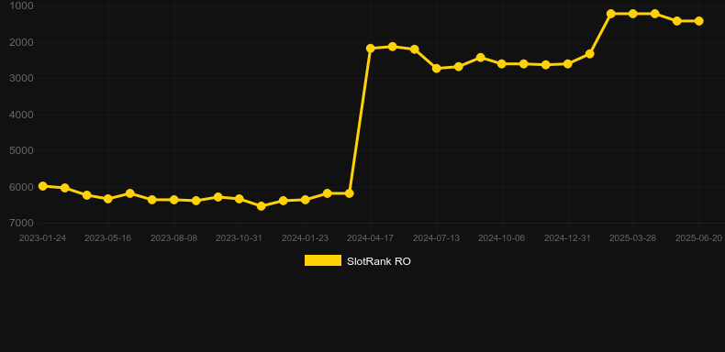The height and width of the screenshot is (352, 725).
Task: Select the data point above 2025-03-28
Action: coord(633,14)
